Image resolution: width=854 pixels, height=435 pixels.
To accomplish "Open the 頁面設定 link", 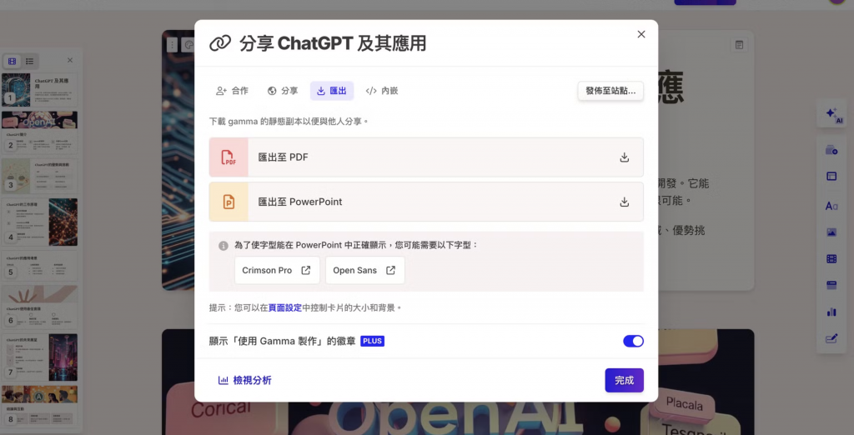I will point(285,307).
